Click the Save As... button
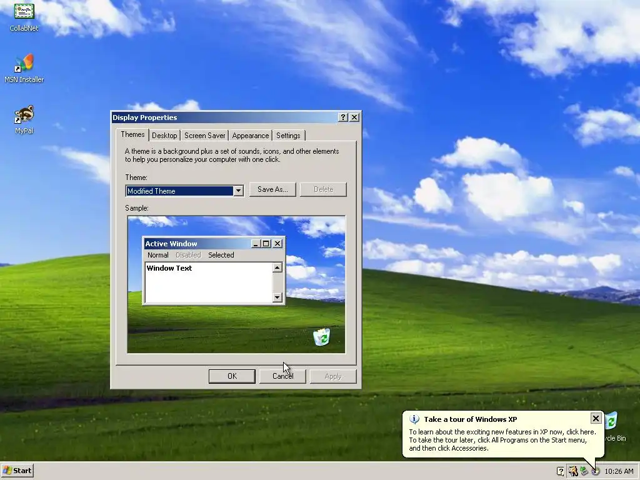 click(272, 189)
